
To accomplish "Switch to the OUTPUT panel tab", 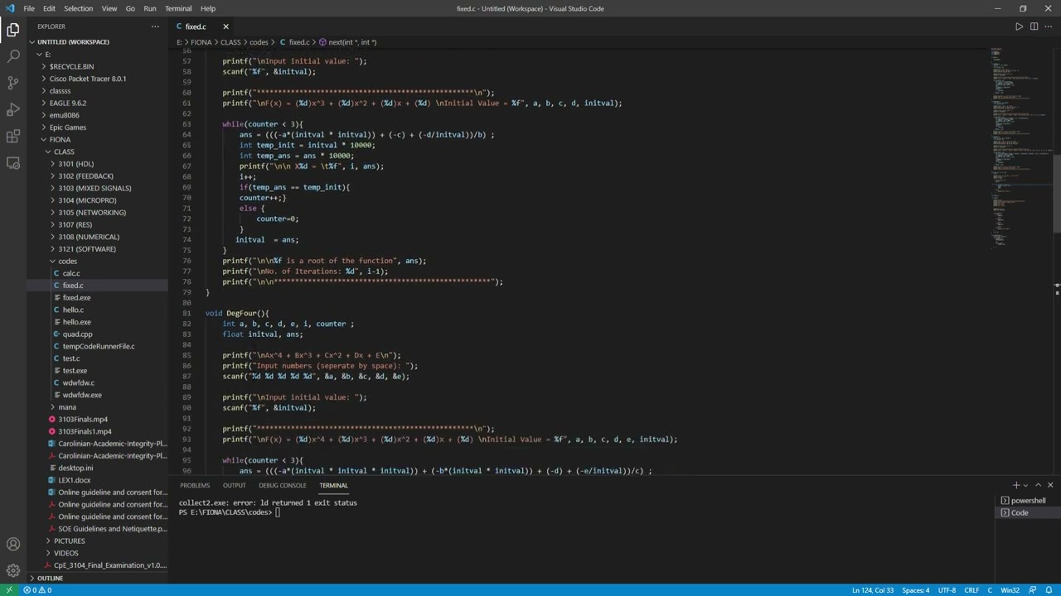I will (234, 485).
